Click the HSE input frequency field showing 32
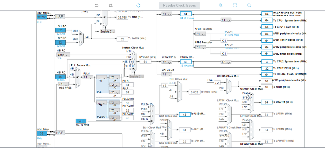The image size is (325, 148). (42, 133)
